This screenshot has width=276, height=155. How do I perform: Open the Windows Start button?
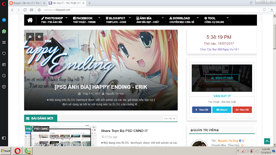[5, 151]
